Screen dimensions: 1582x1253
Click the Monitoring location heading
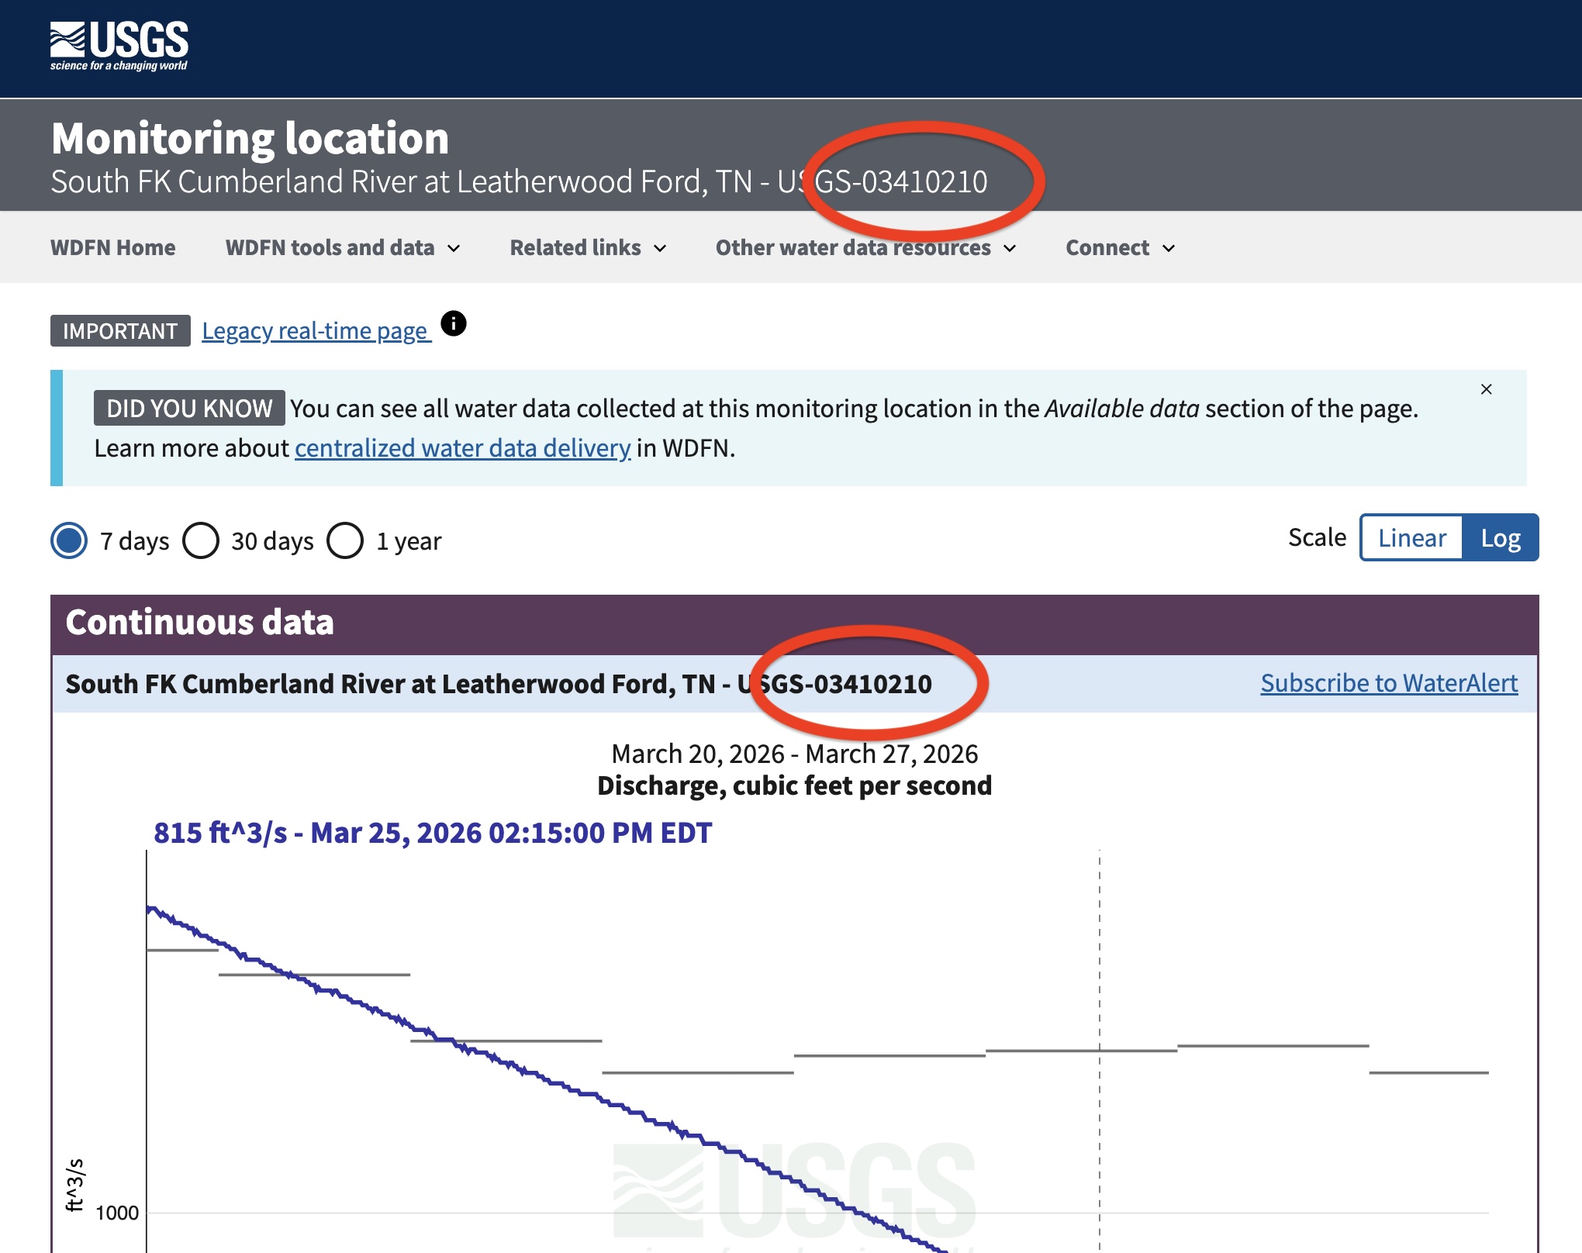click(250, 138)
